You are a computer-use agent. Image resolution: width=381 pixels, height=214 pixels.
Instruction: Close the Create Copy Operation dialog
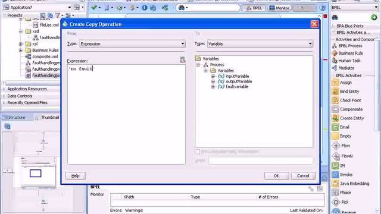click(314, 24)
